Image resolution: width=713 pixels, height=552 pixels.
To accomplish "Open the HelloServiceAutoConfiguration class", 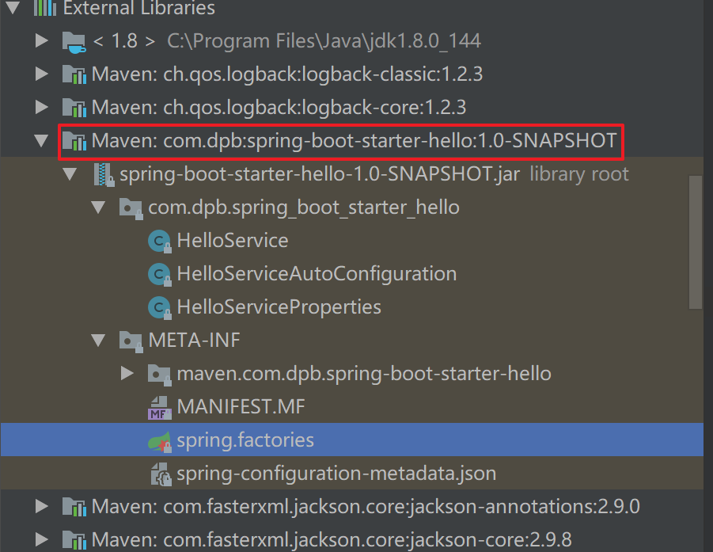I will pos(317,274).
